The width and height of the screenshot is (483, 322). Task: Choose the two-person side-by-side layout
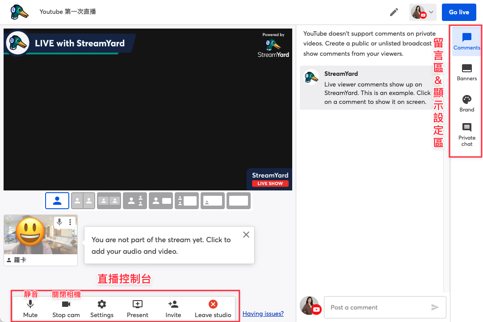(x=83, y=201)
